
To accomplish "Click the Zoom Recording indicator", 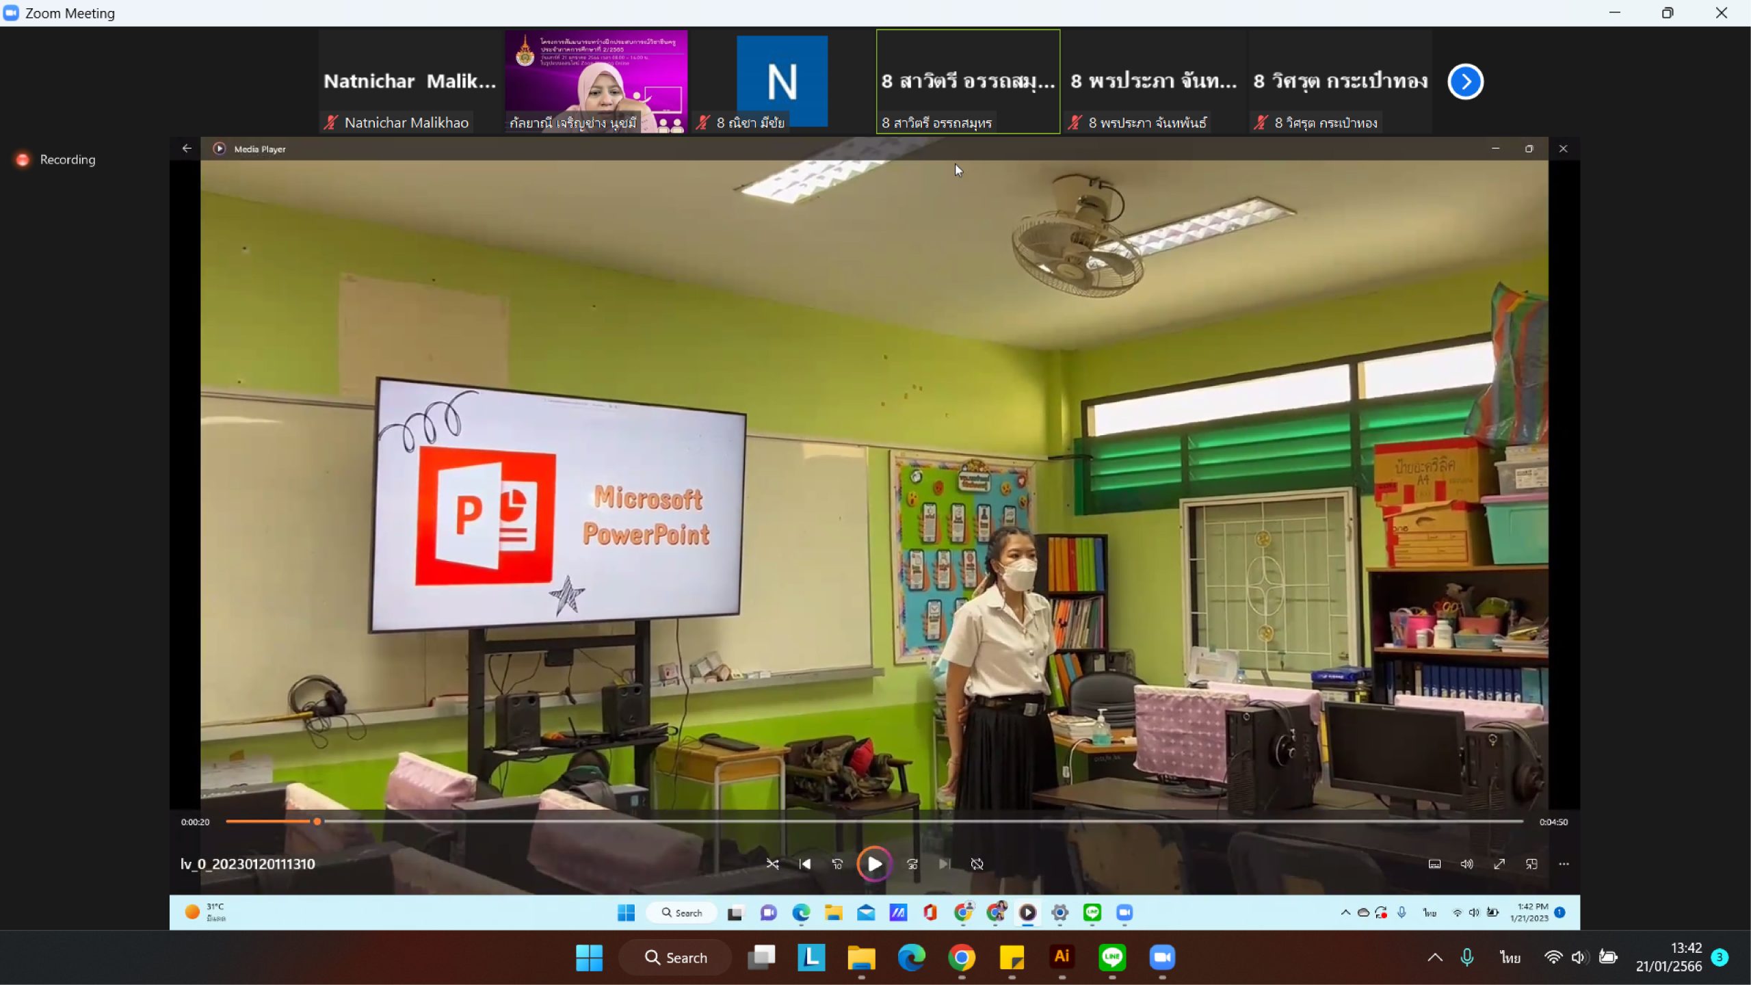I will 55,159.
